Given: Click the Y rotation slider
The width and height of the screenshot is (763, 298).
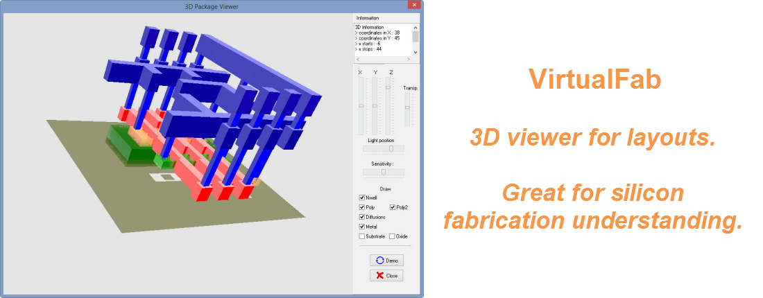Looking at the screenshot, I should (x=375, y=105).
